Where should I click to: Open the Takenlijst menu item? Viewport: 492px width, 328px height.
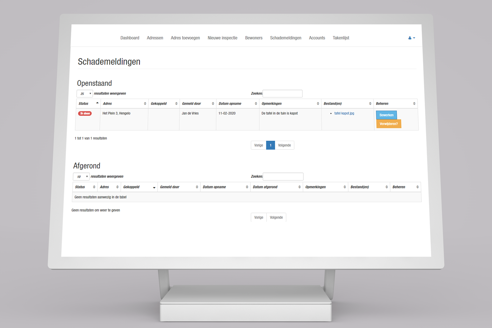341,38
